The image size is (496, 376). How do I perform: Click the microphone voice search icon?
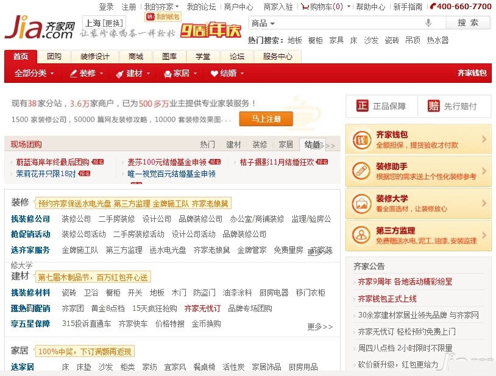pos(428,23)
